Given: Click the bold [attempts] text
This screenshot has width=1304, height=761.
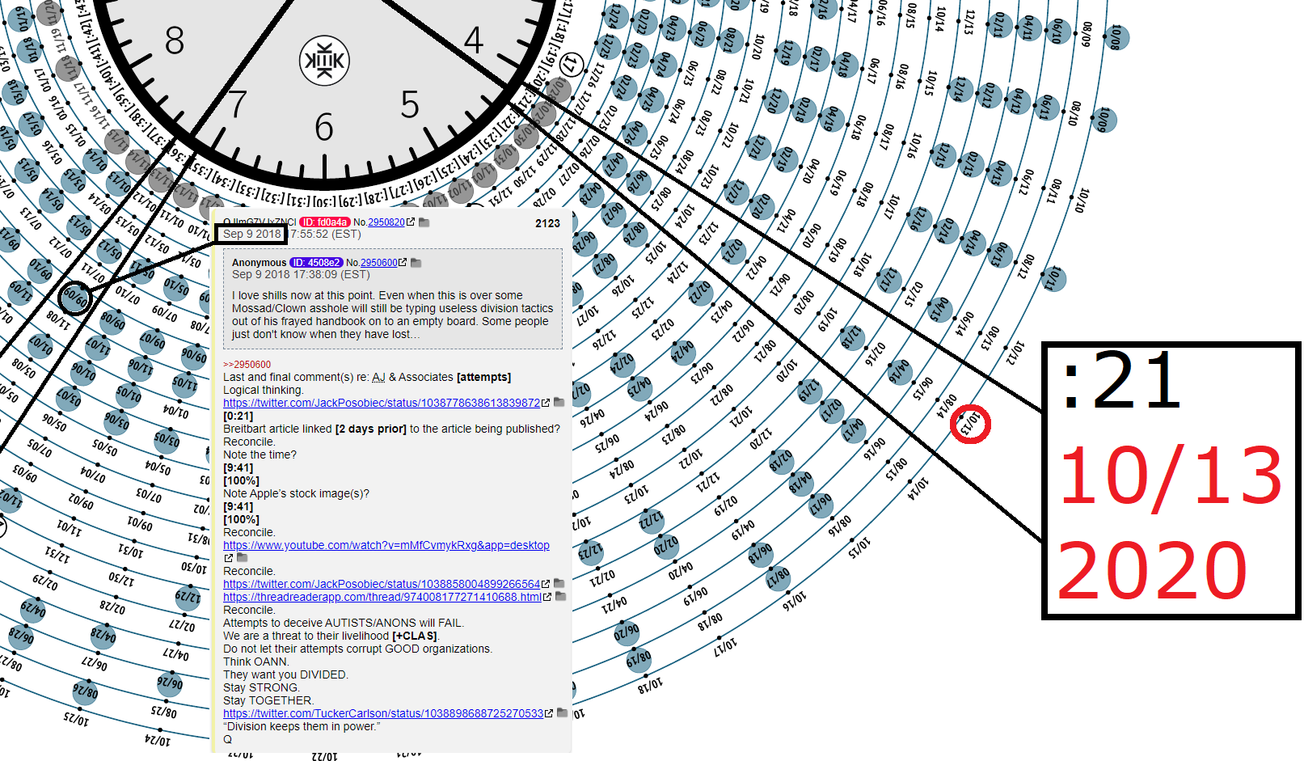Looking at the screenshot, I should [483, 377].
